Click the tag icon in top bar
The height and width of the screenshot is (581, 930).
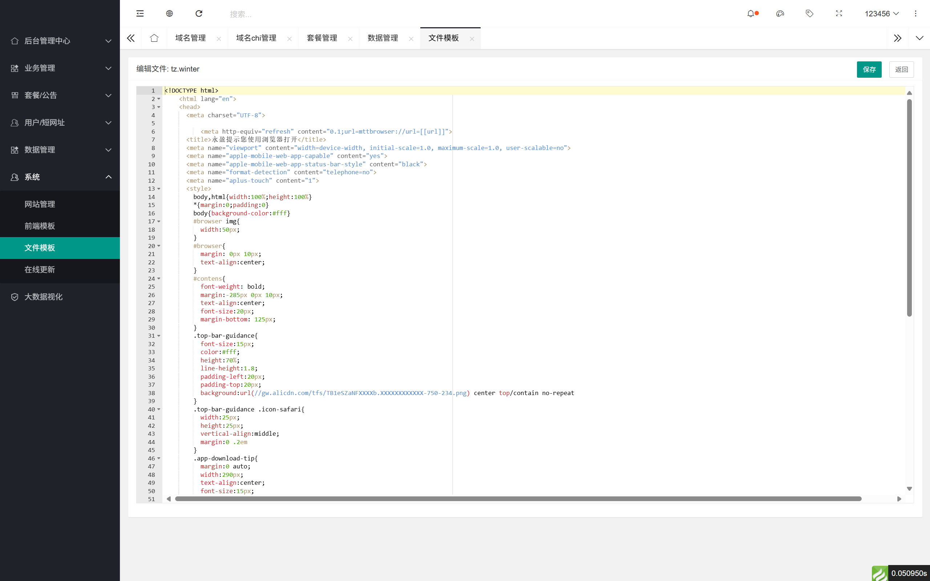point(809,13)
